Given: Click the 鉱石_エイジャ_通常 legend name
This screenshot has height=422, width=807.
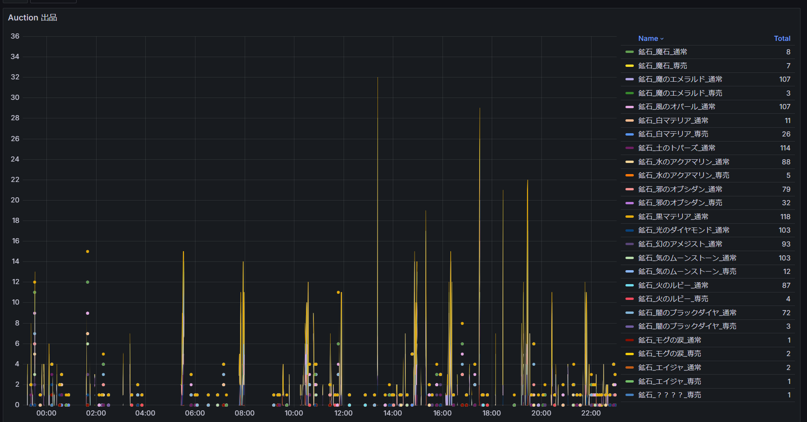Looking at the screenshot, I should coord(669,368).
